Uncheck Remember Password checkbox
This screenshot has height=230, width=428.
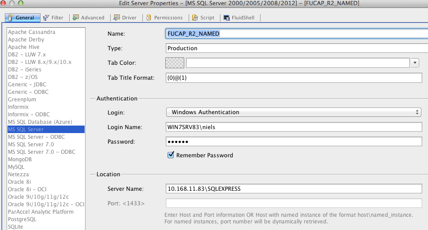pyautogui.click(x=171, y=155)
